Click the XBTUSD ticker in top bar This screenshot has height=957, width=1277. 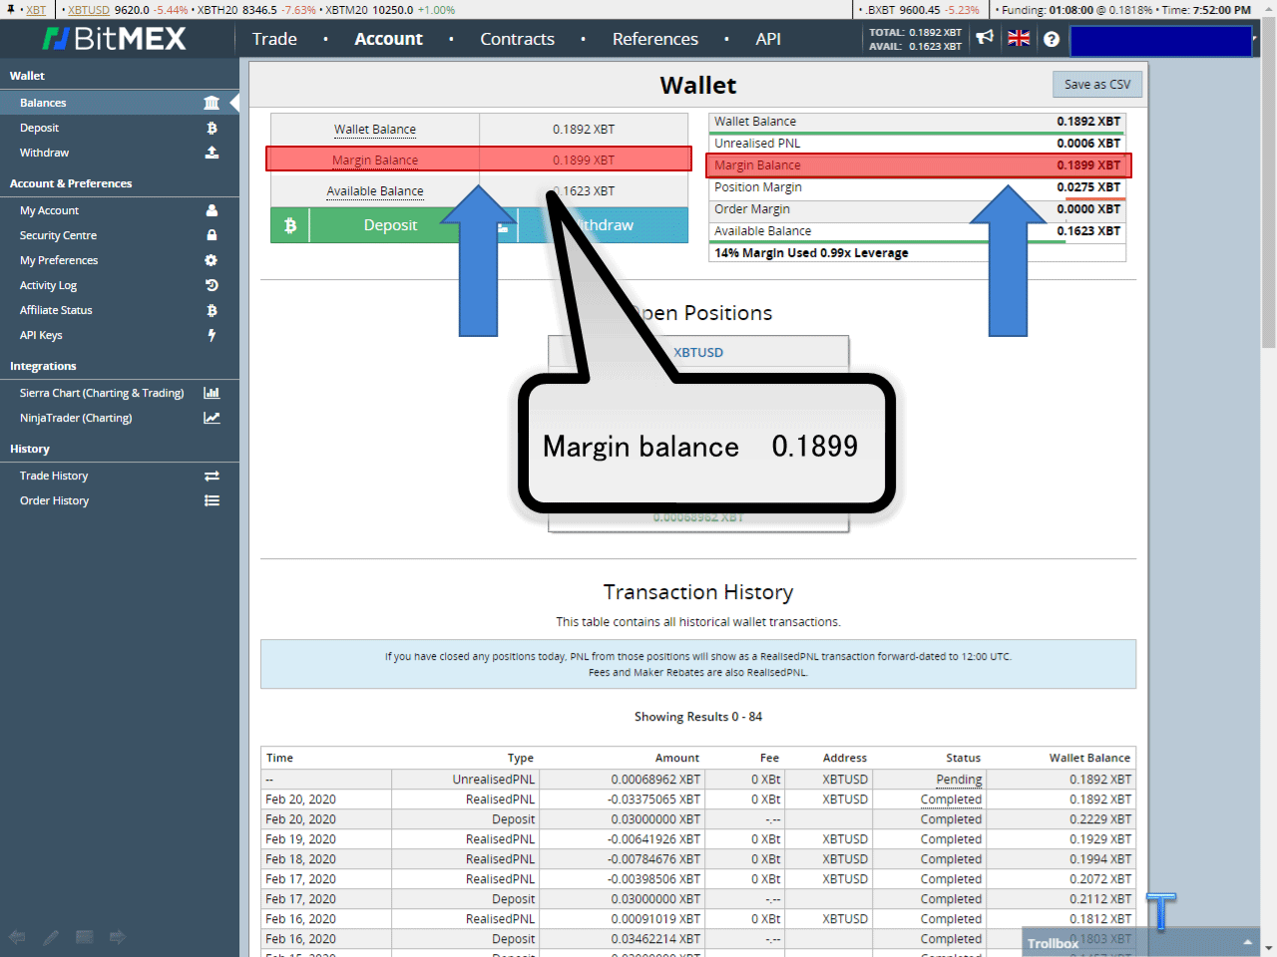[89, 10]
